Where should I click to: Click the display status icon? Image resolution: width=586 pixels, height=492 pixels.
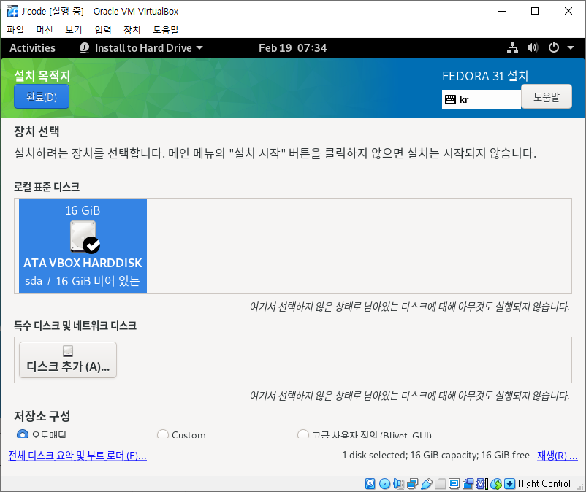point(454,483)
